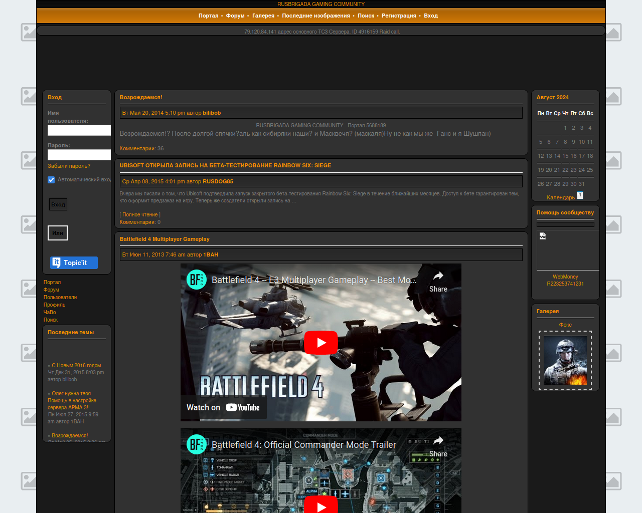
Task: Open Battlefield channel avatar on Commander Mode video
Action: pos(197,444)
